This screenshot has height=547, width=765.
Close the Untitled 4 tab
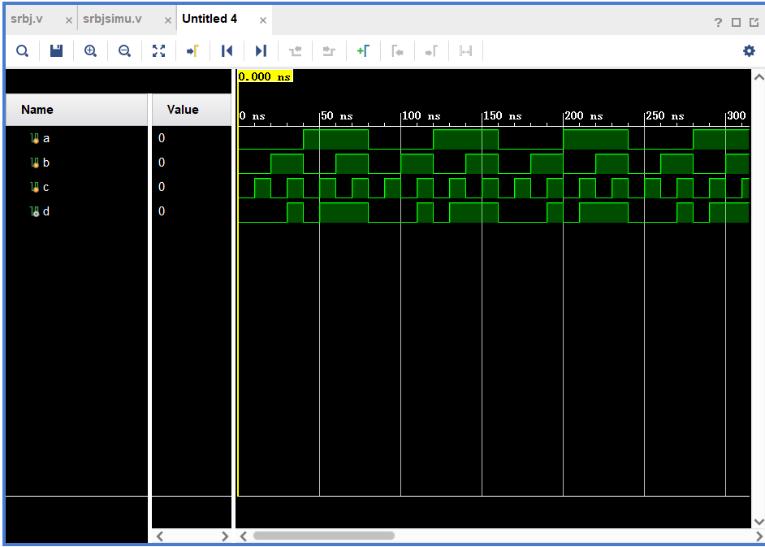coord(263,20)
